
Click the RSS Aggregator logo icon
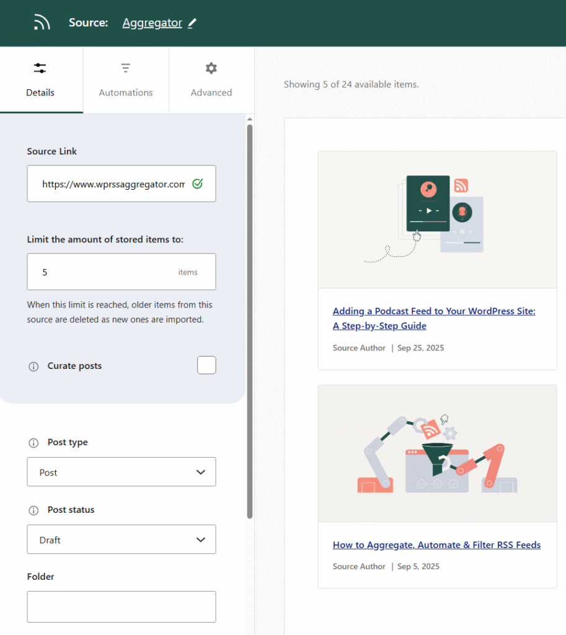coord(41,22)
